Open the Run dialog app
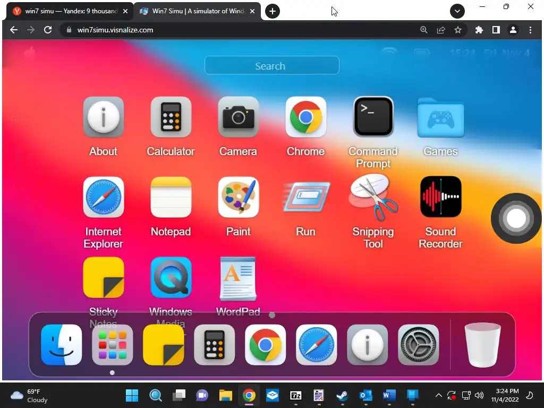This screenshot has width=544, height=408. click(x=305, y=197)
